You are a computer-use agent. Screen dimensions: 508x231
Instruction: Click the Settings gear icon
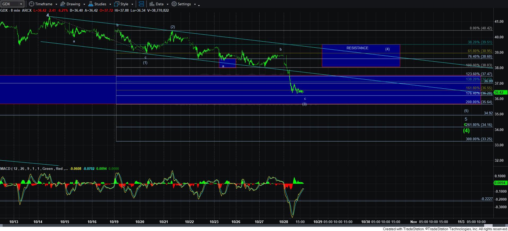tap(174, 4)
